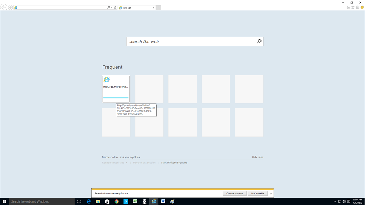
Task: Click the magnifier icon in web search box
Action: (x=259, y=41)
